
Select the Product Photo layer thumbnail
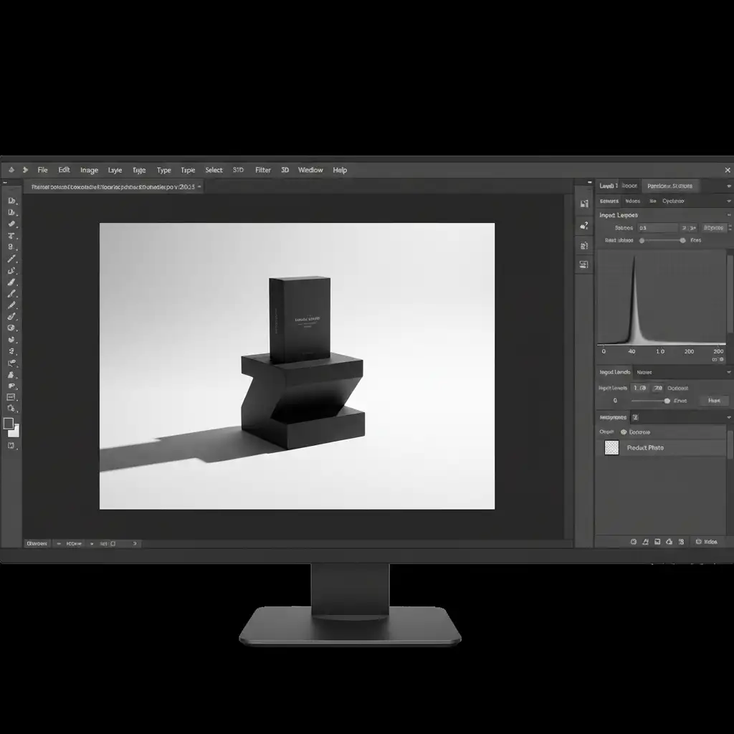(x=611, y=448)
